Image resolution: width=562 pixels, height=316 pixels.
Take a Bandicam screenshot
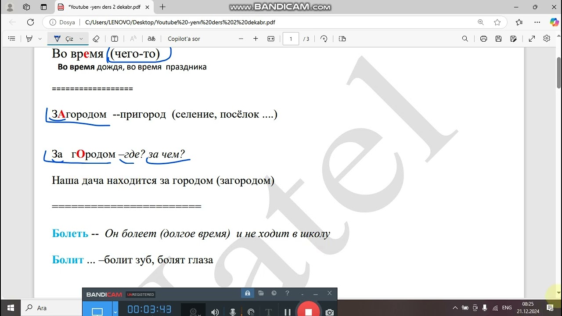coord(329,312)
